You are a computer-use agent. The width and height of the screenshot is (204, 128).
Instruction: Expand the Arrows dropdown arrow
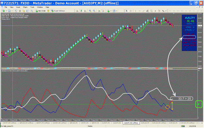coord(166,11)
